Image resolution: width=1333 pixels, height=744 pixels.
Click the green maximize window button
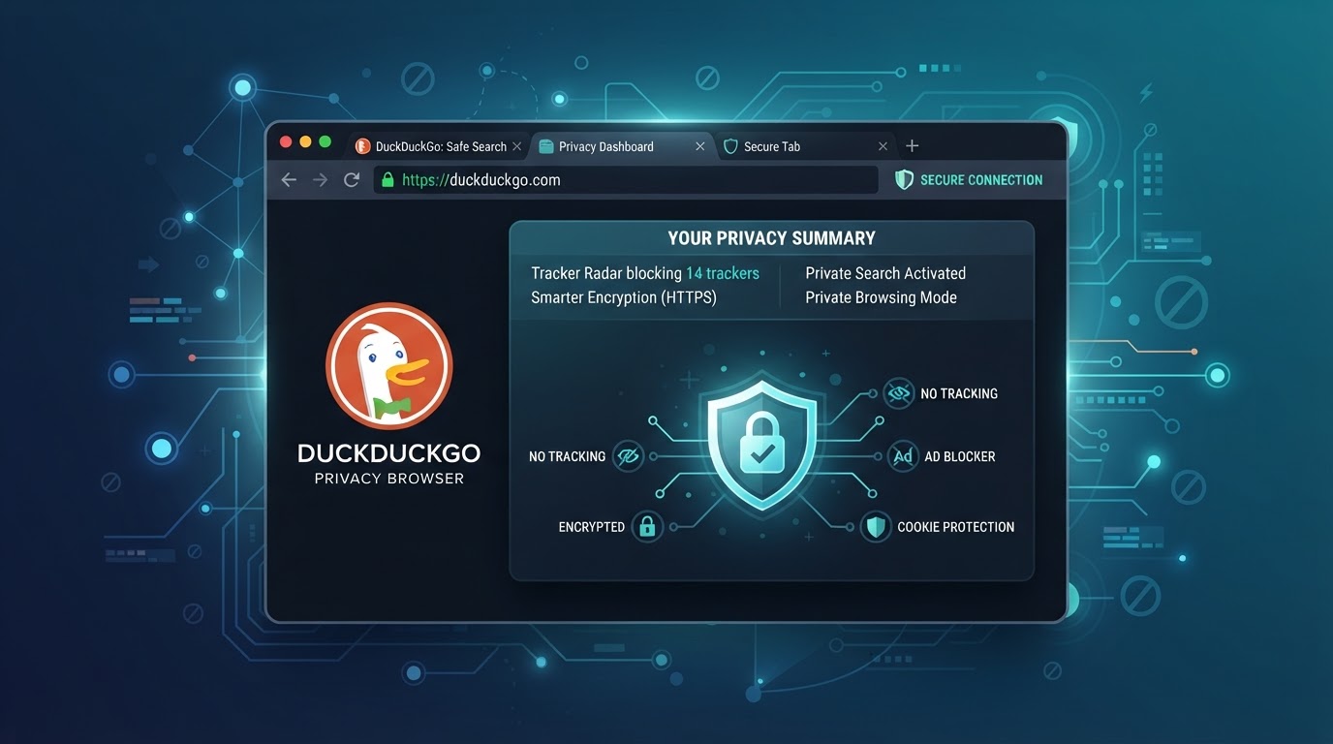(325, 141)
